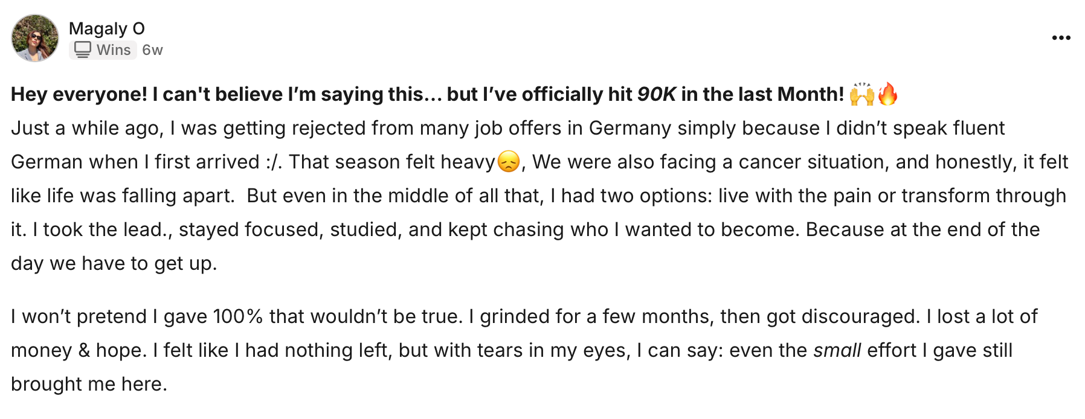The width and height of the screenshot is (1085, 419).
Task: Click the raised hands emoji
Action: pos(861,94)
